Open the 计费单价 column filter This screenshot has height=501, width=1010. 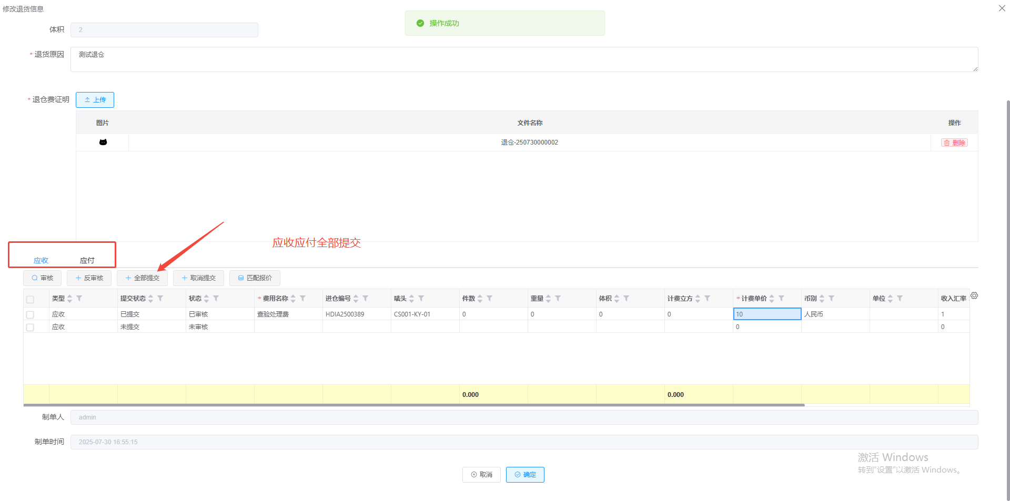pyautogui.click(x=781, y=299)
